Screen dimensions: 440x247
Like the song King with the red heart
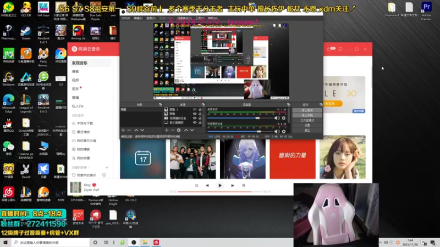(94, 185)
